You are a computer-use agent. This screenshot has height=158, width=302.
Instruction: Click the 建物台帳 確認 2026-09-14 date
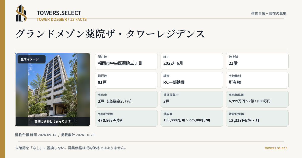coord(36,135)
